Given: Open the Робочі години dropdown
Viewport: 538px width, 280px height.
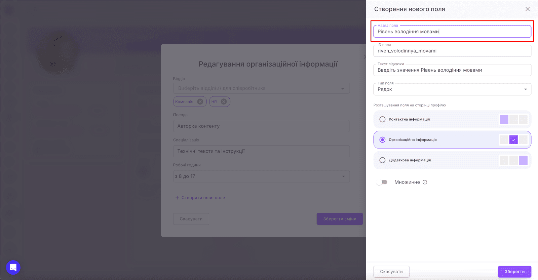Looking at the screenshot, I should tap(261, 176).
